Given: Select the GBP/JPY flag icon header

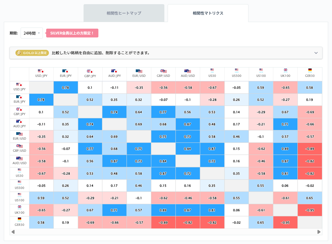Looking at the screenshot, I should 90,71.
